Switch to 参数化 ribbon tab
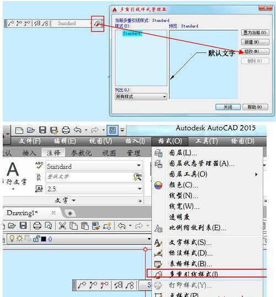This screenshot has height=297, width=276. 81,153
